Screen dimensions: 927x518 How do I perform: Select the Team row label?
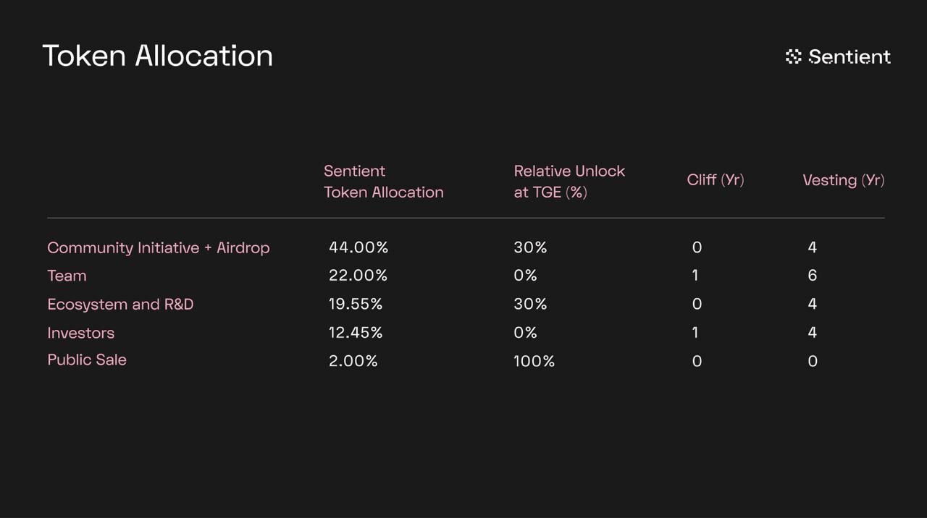pos(67,276)
